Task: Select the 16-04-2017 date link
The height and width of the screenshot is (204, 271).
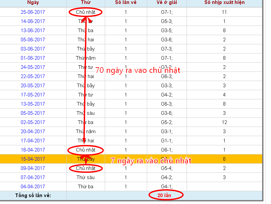Action: [x=33, y=150]
